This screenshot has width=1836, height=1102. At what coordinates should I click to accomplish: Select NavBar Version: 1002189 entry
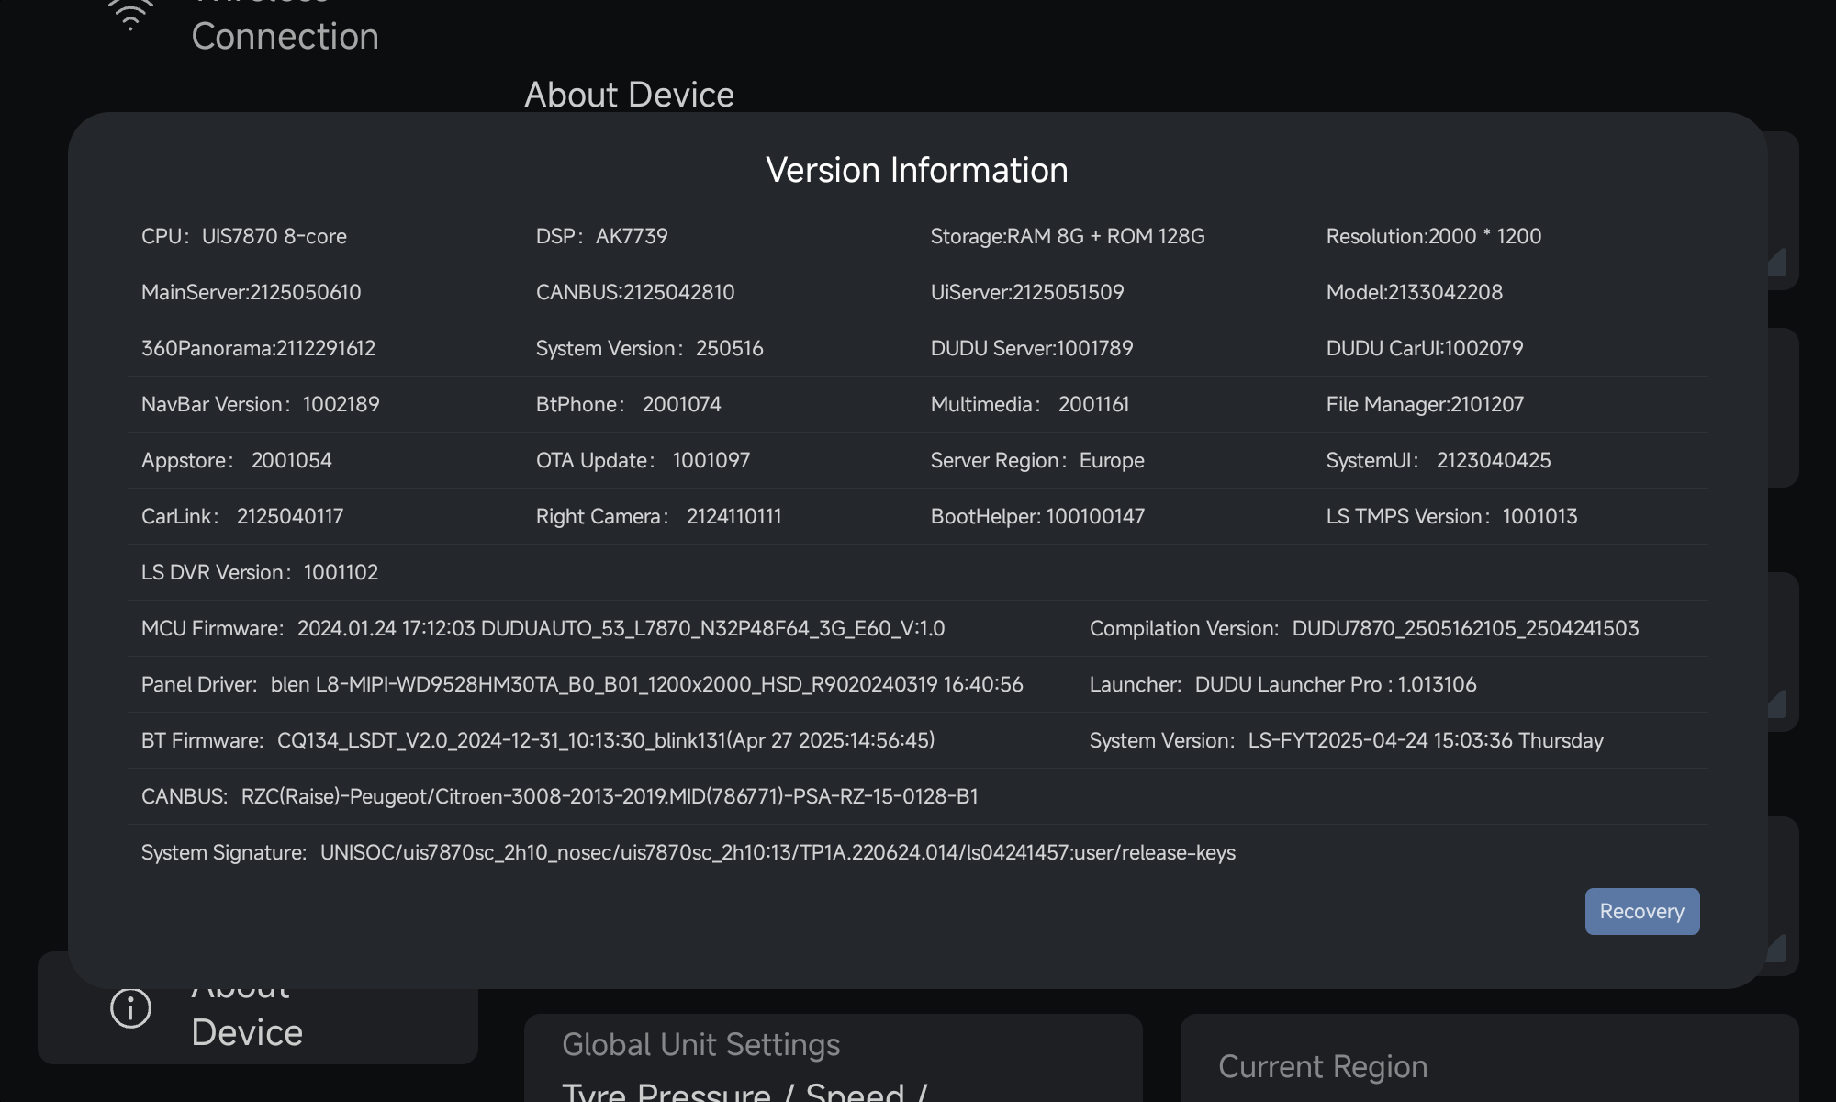click(x=261, y=404)
